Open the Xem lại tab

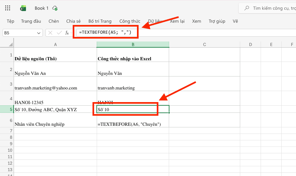click(x=177, y=21)
